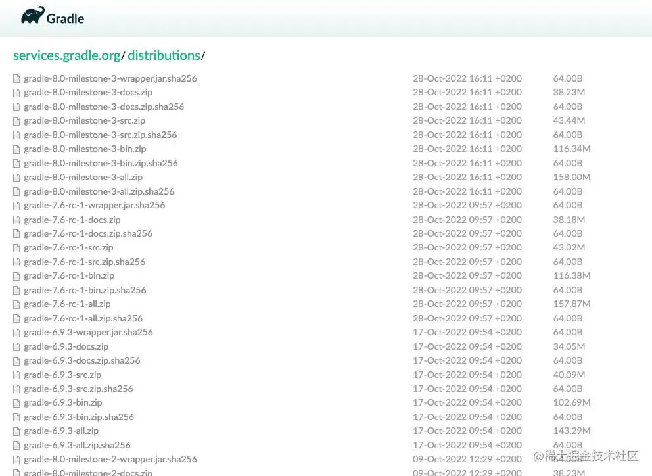Click file icon beside gradle-8.0-milestone-2-wrapper.jar.sha256
Image resolution: width=652 pixels, height=476 pixels.
coord(16,460)
